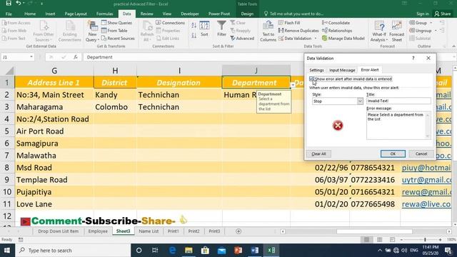457x257 pixels.
Task: Sort Z to A descending
Action: 194,36
